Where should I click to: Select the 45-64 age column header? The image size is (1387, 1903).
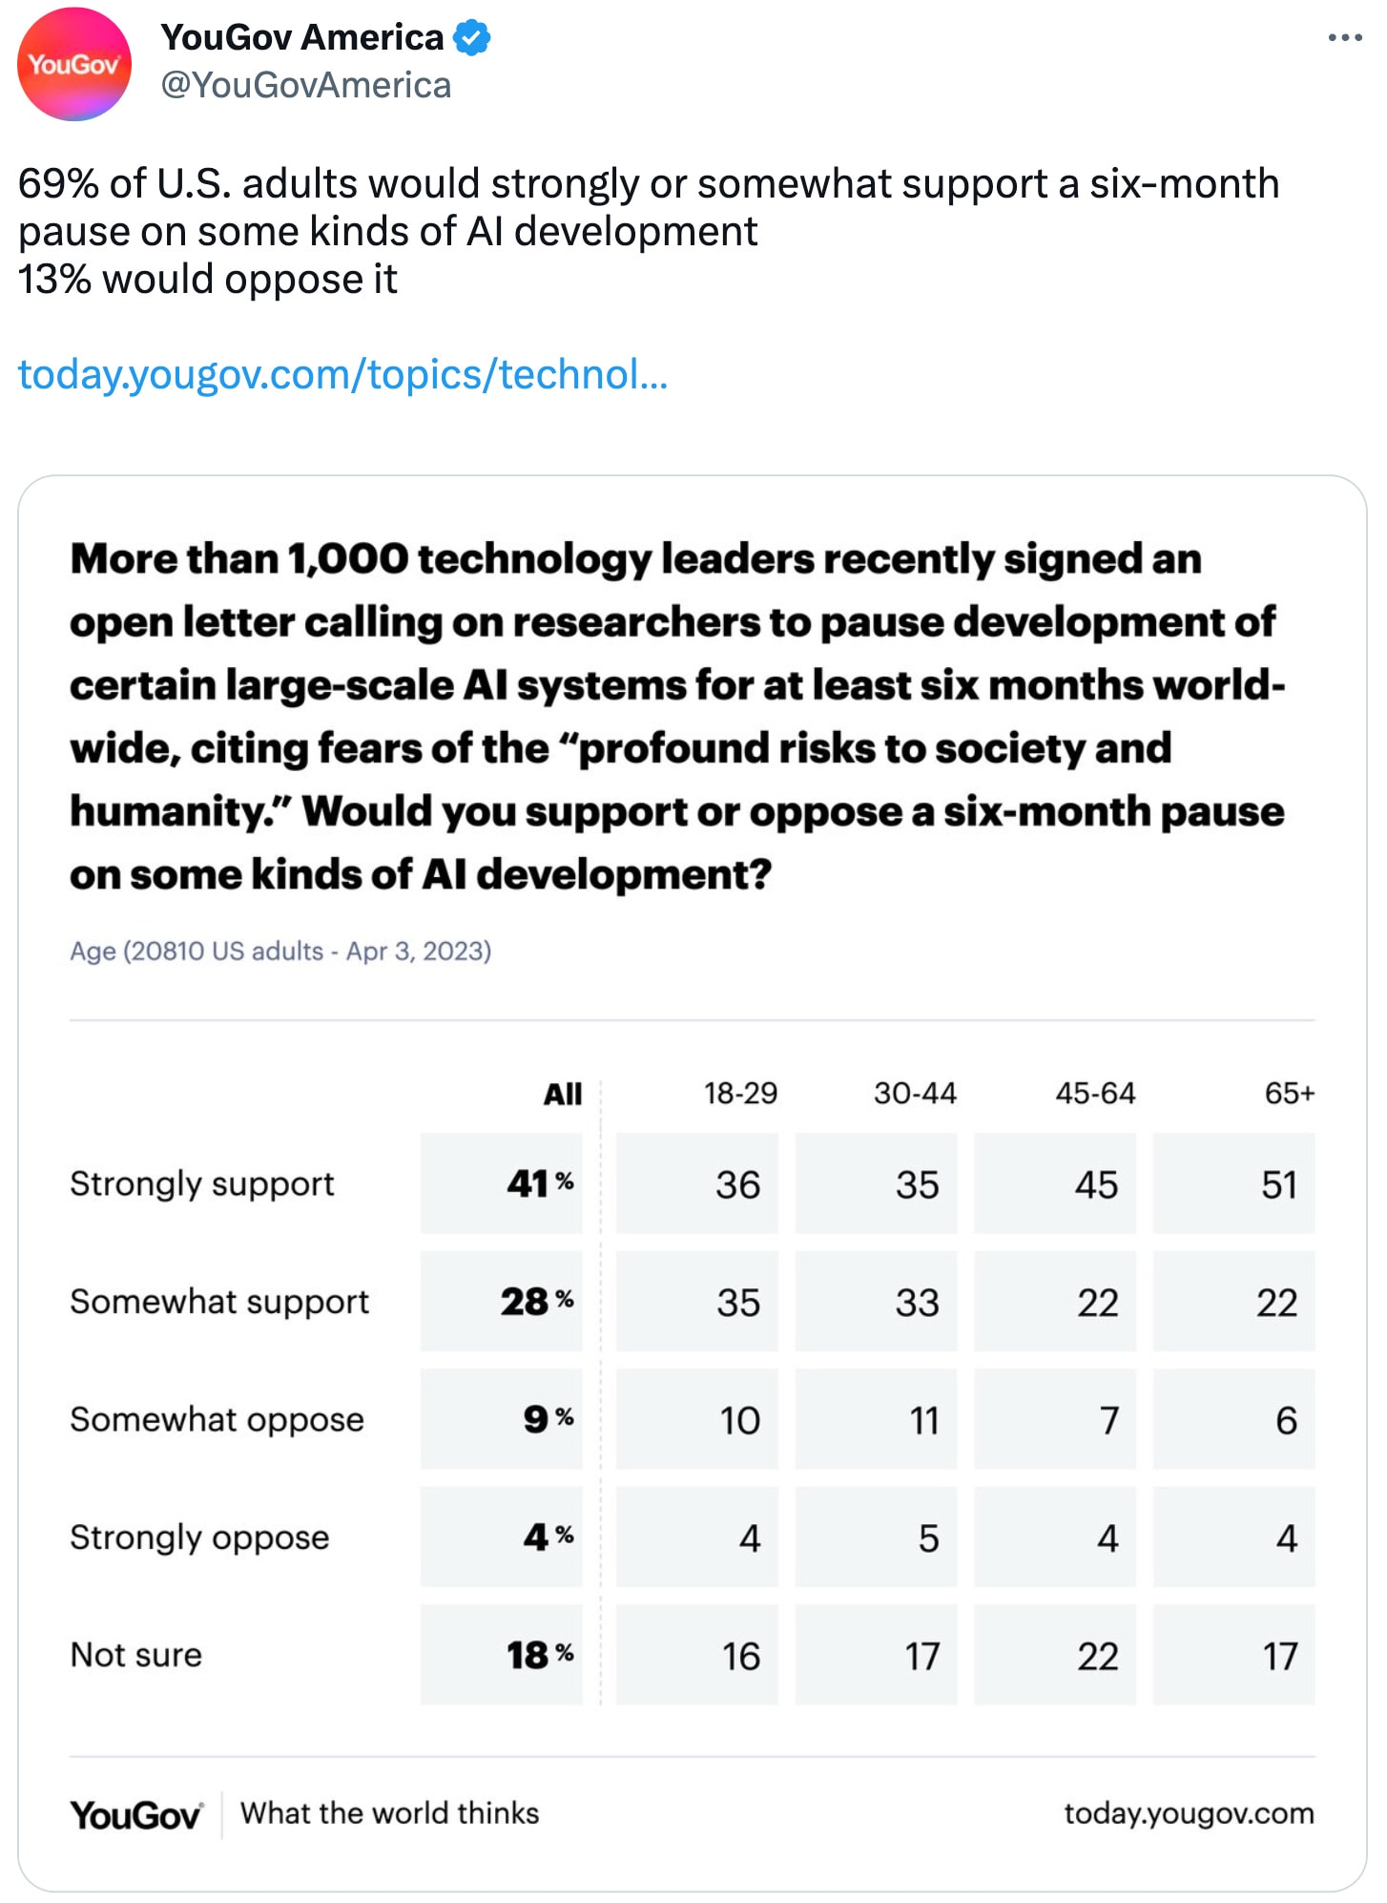pos(1095,1094)
